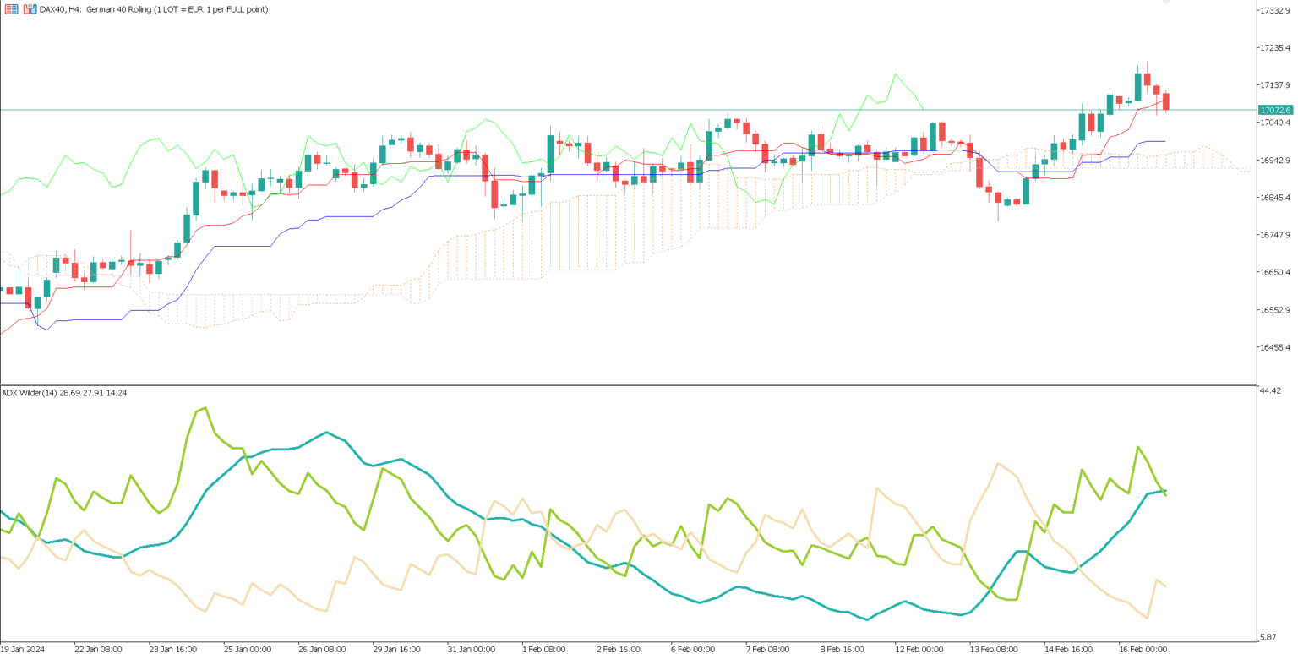Select the current price tag showing 17072.6

tap(1274, 110)
